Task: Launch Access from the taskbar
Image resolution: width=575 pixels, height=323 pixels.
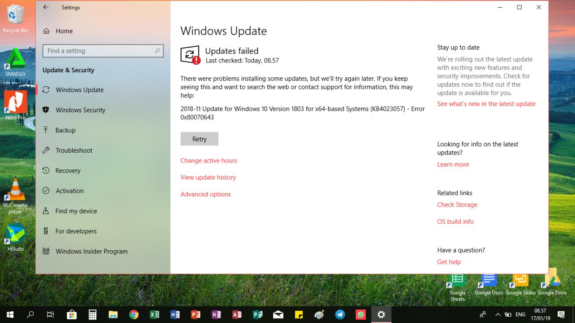Action: 237,315
